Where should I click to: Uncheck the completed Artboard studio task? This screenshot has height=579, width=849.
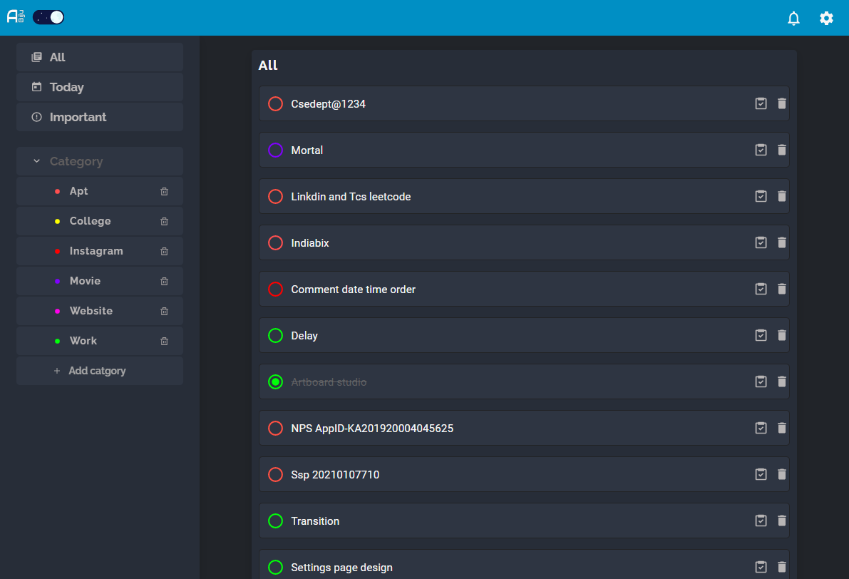[x=275, y=381]
